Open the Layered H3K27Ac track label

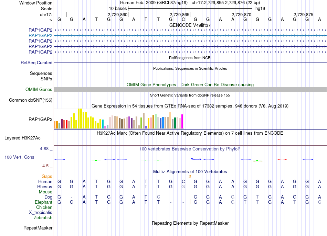coord(22,138)
